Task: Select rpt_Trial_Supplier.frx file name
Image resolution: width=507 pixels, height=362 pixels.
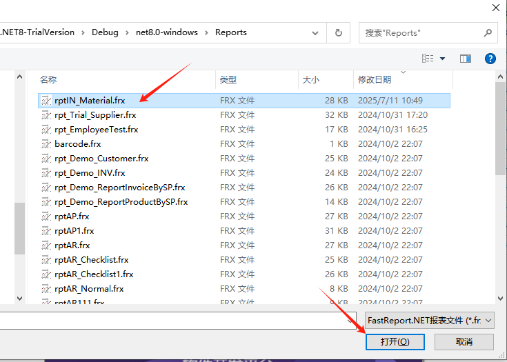Action: (x=95, y=115)
